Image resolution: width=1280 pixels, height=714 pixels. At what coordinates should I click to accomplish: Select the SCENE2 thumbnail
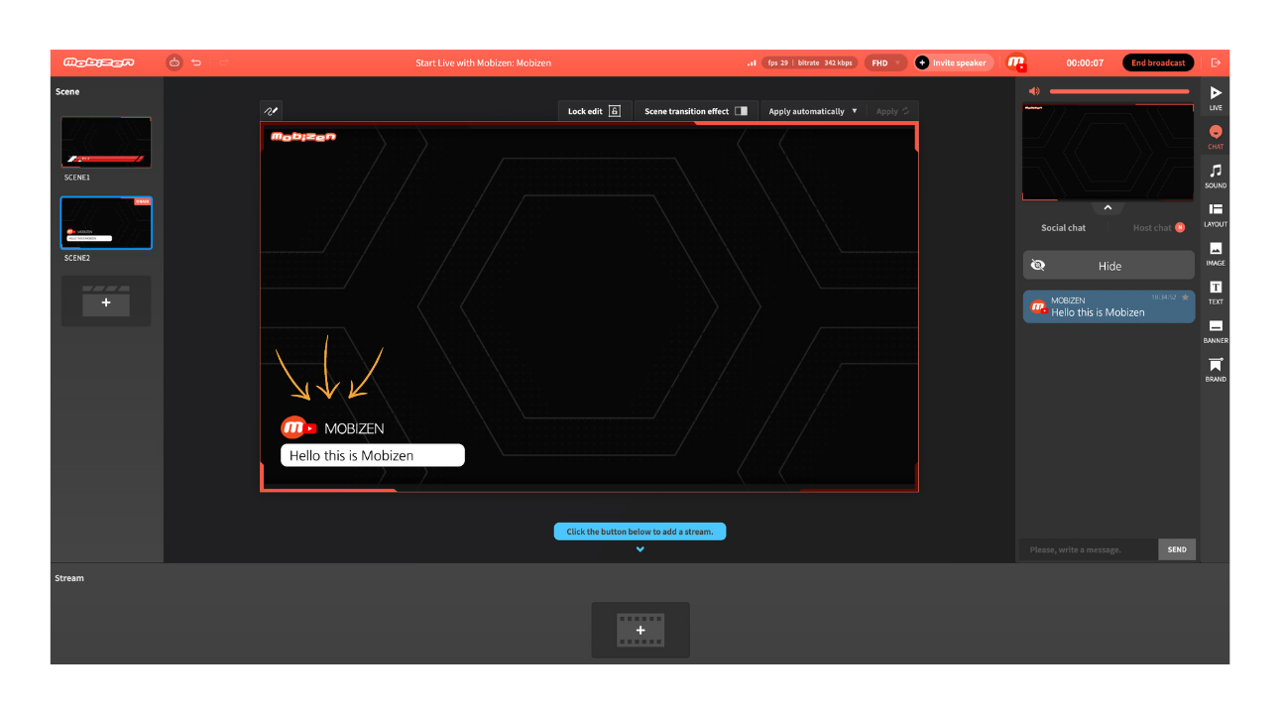pyautogui.click(x=106, y=222)
